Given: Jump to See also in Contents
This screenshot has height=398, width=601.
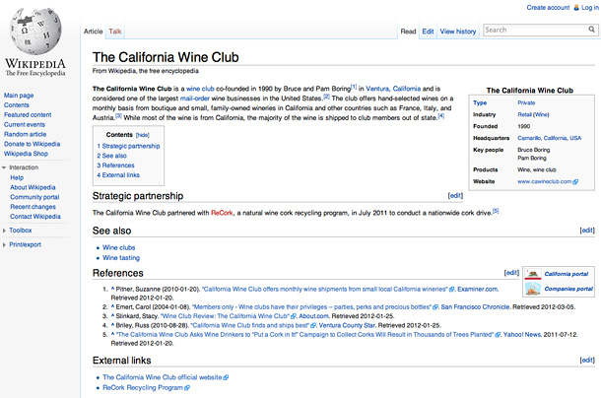Looking at the screenshot, I should click(x=112, y=156).
